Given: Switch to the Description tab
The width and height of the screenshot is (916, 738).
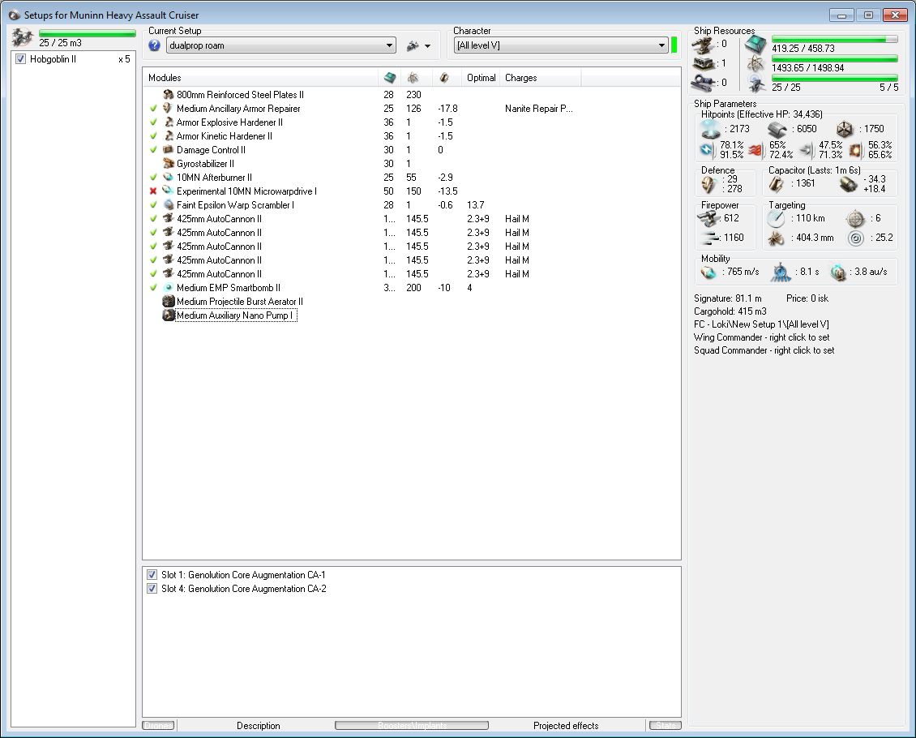Looking at the screenshot, I should (x=259, y=725).
